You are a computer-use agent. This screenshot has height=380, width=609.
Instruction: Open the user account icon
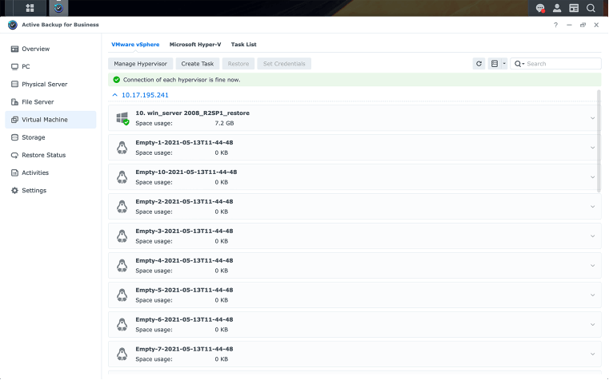(557, 8)
